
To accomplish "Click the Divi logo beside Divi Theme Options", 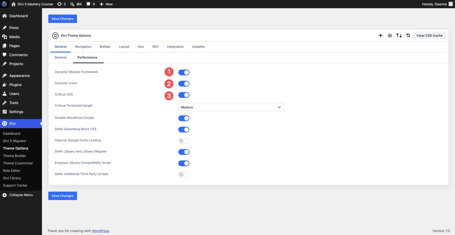I will coord(55,36).
